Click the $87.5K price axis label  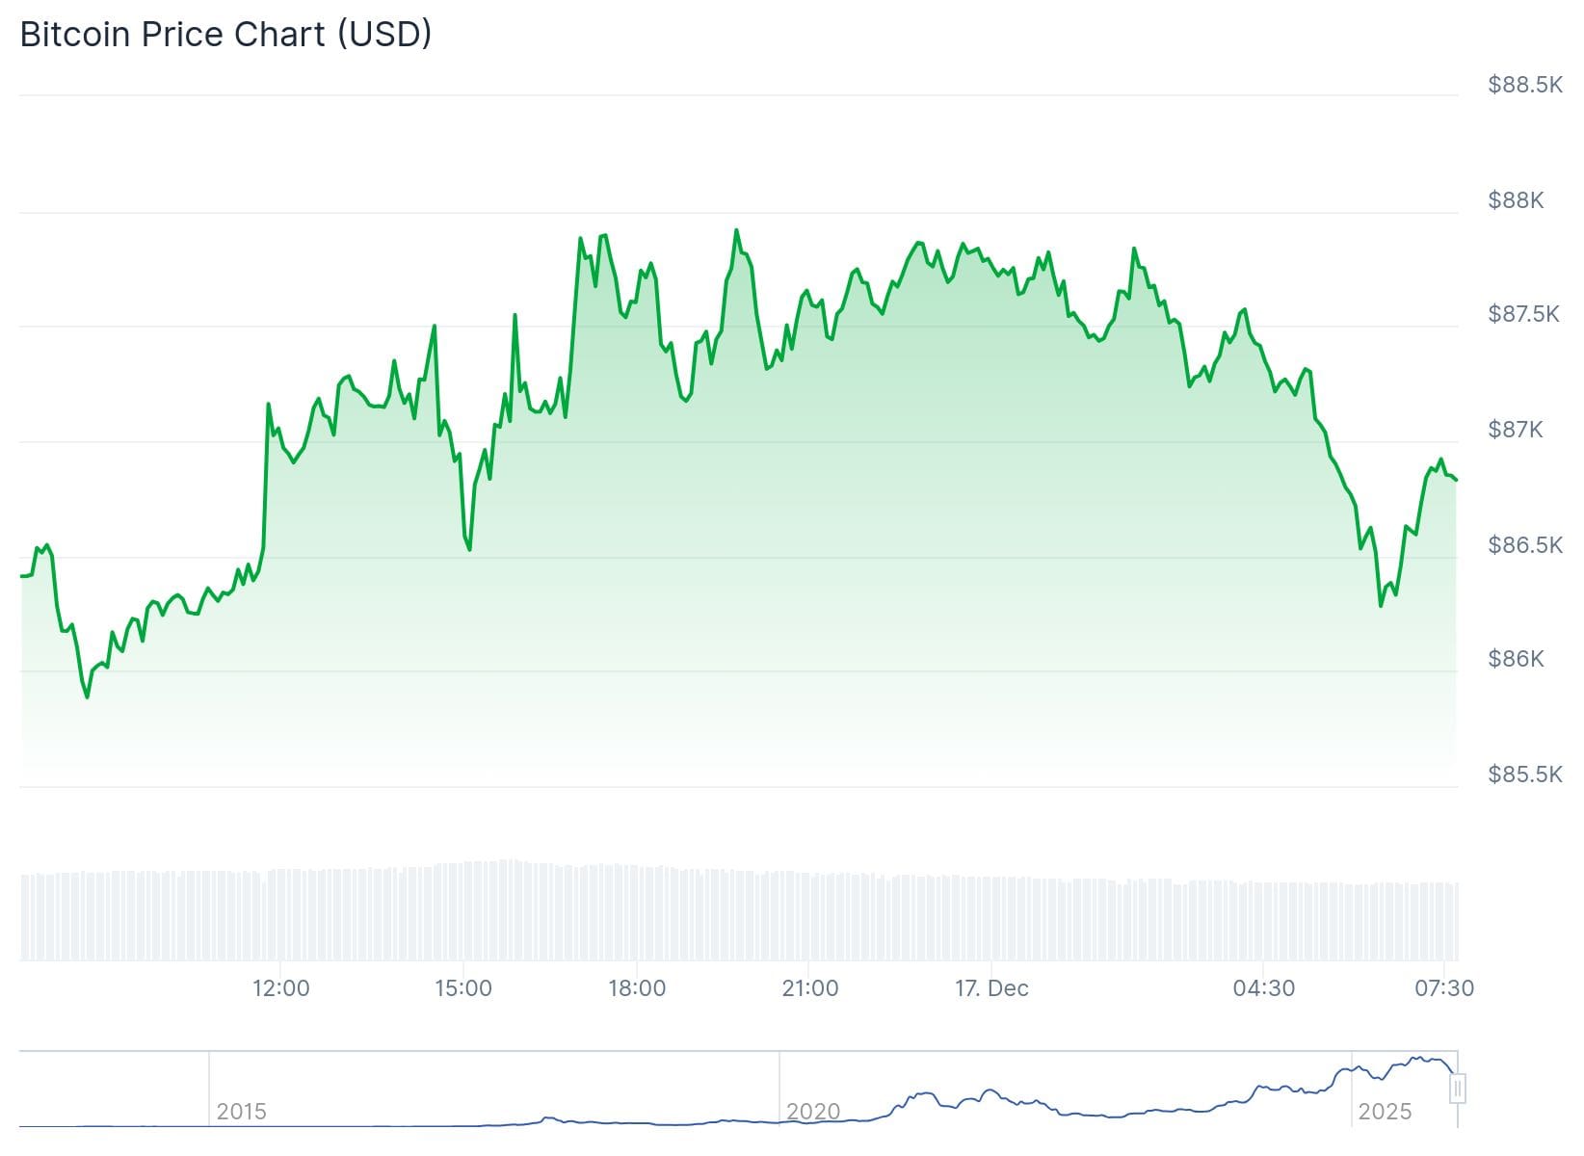pos(1523,314)
